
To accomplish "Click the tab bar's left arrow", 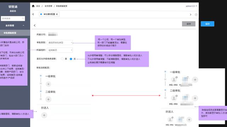I will [x=33, y=14].
